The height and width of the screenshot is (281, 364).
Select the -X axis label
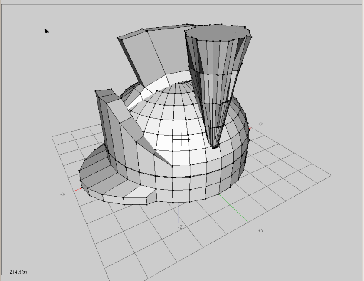coord(63,194)
